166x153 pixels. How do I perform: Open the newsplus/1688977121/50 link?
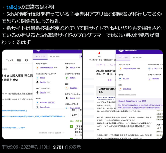(x=13, y=128)
